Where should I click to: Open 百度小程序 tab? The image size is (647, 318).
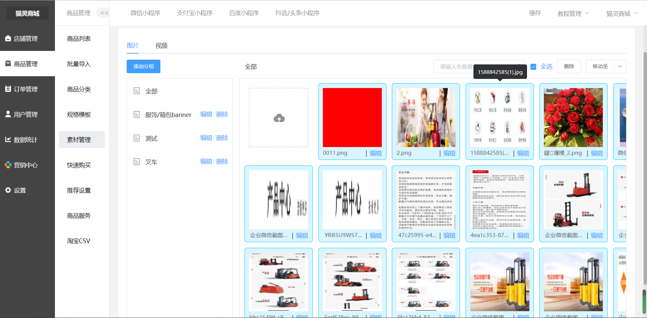(x=244, y=13)
